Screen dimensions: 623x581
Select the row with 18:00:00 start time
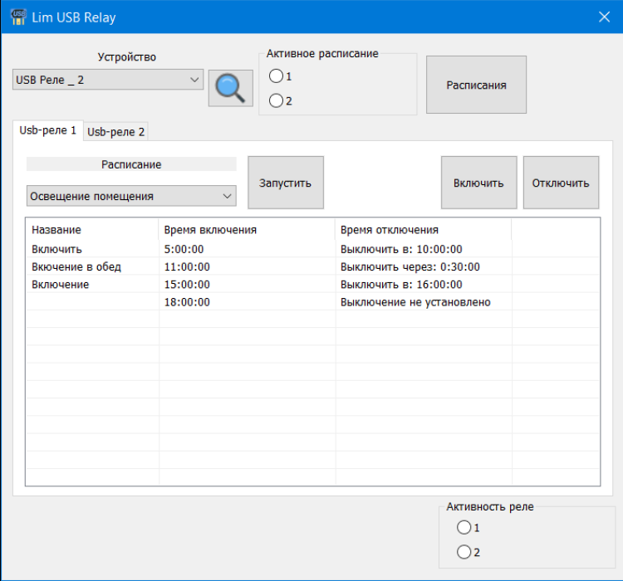[x=187, y=302]
